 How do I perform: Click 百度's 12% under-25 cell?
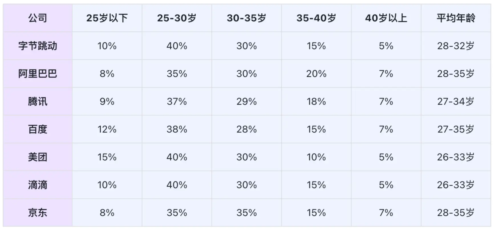click(x=107, y=129)
